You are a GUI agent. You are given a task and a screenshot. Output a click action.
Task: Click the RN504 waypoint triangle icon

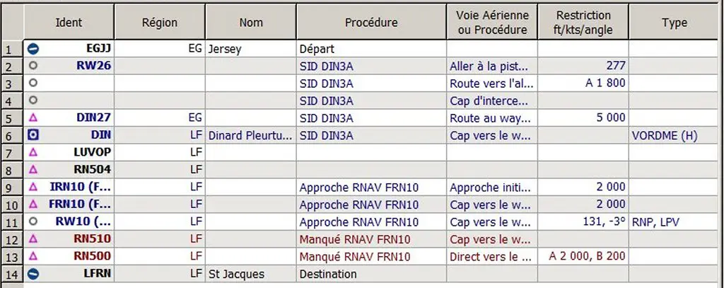[33, 170]
